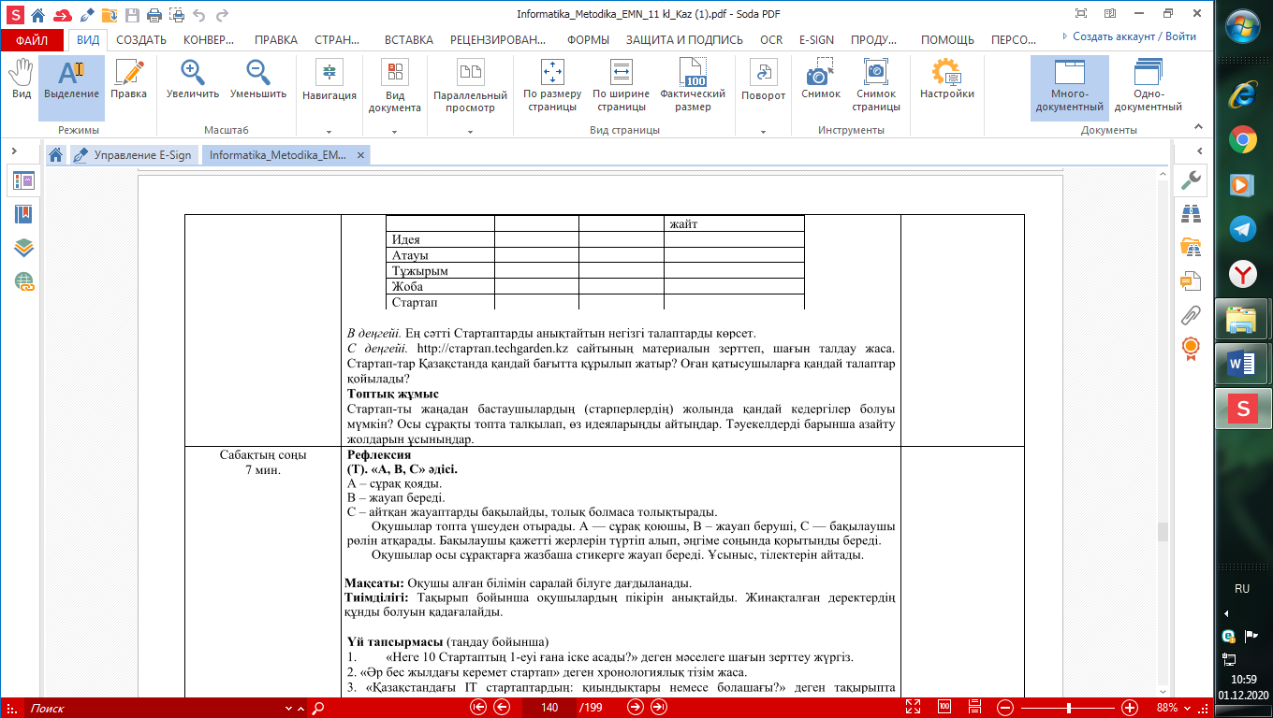This screenshot has height=718, width=1273.
Task: Select the Вид hand tool in Режимы
Action: (21, 80)
